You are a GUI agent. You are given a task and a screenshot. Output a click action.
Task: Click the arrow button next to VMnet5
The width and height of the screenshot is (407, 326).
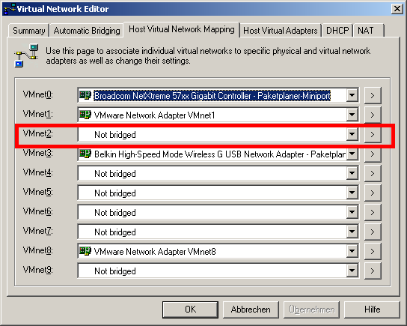[373, 193]
